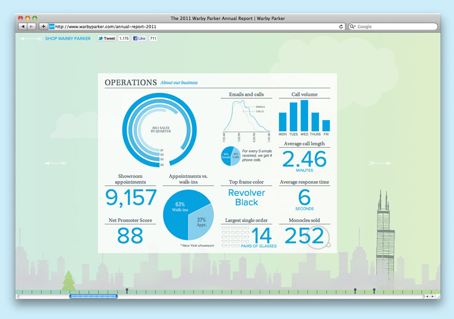Image resolution: width=454 pixels, height=319 pixels.
Task: Select the WED bar label
Action: pyautogui.click(x=304, y=134)
